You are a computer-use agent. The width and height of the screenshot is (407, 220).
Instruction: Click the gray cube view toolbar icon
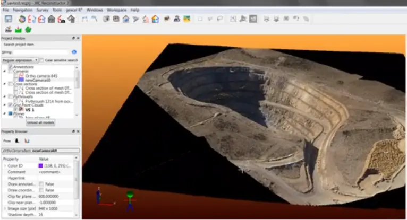pos(106,19)
